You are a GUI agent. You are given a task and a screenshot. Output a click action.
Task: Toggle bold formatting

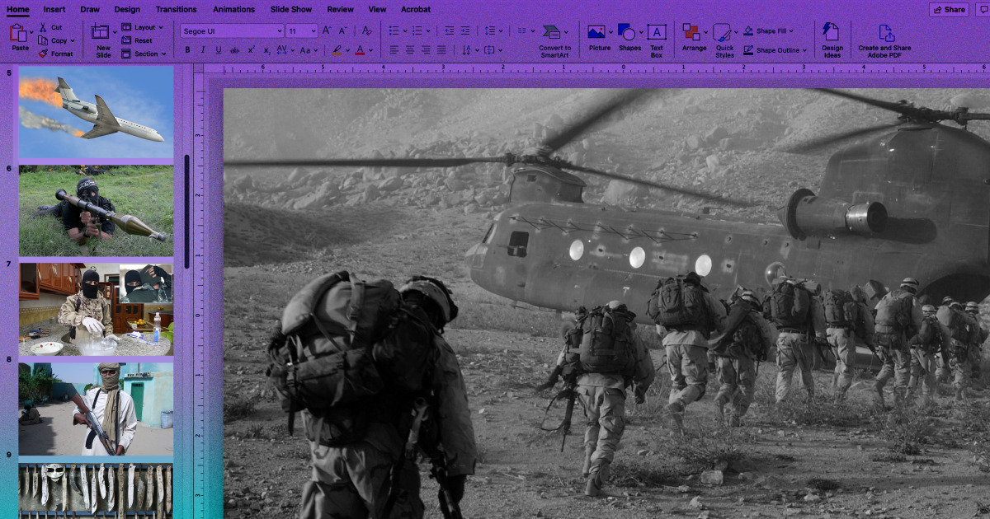click(187, 50)
